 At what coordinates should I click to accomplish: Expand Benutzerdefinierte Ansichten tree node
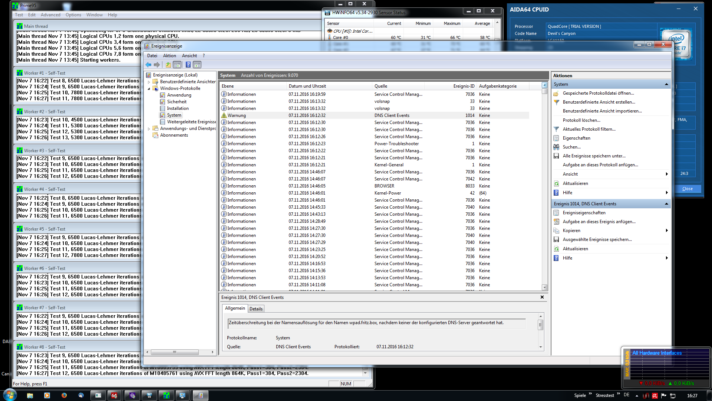coord(149,82)
